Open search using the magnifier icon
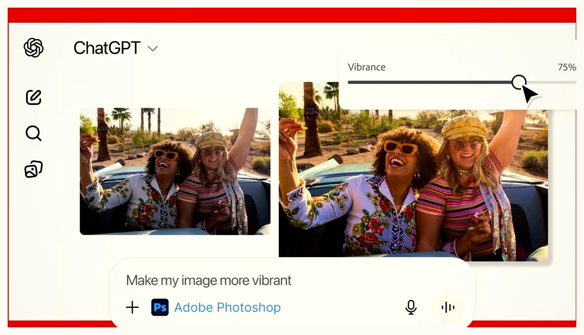Screen dimensions: 584x335 tap(33, 134)
